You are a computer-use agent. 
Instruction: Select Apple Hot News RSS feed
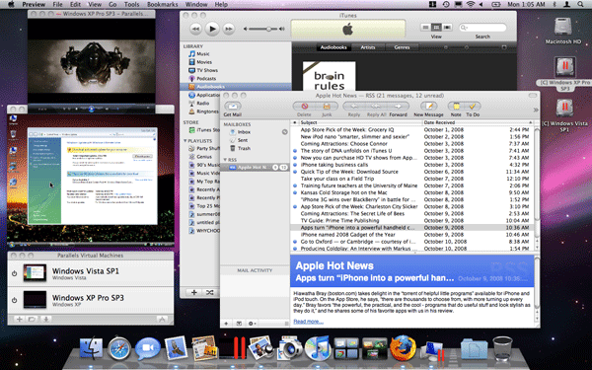(255, 168)
